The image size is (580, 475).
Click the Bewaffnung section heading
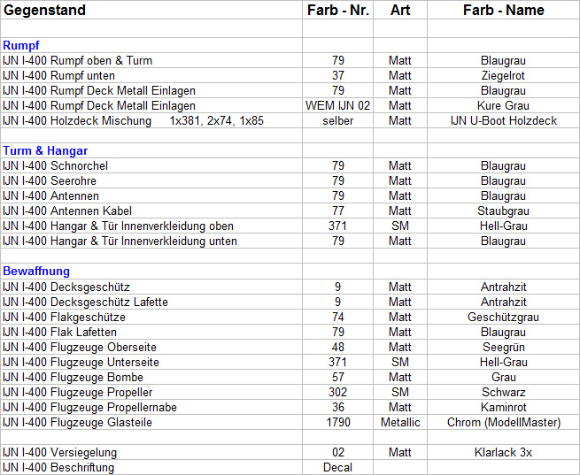pyautogui.click(x=36, y=271)
